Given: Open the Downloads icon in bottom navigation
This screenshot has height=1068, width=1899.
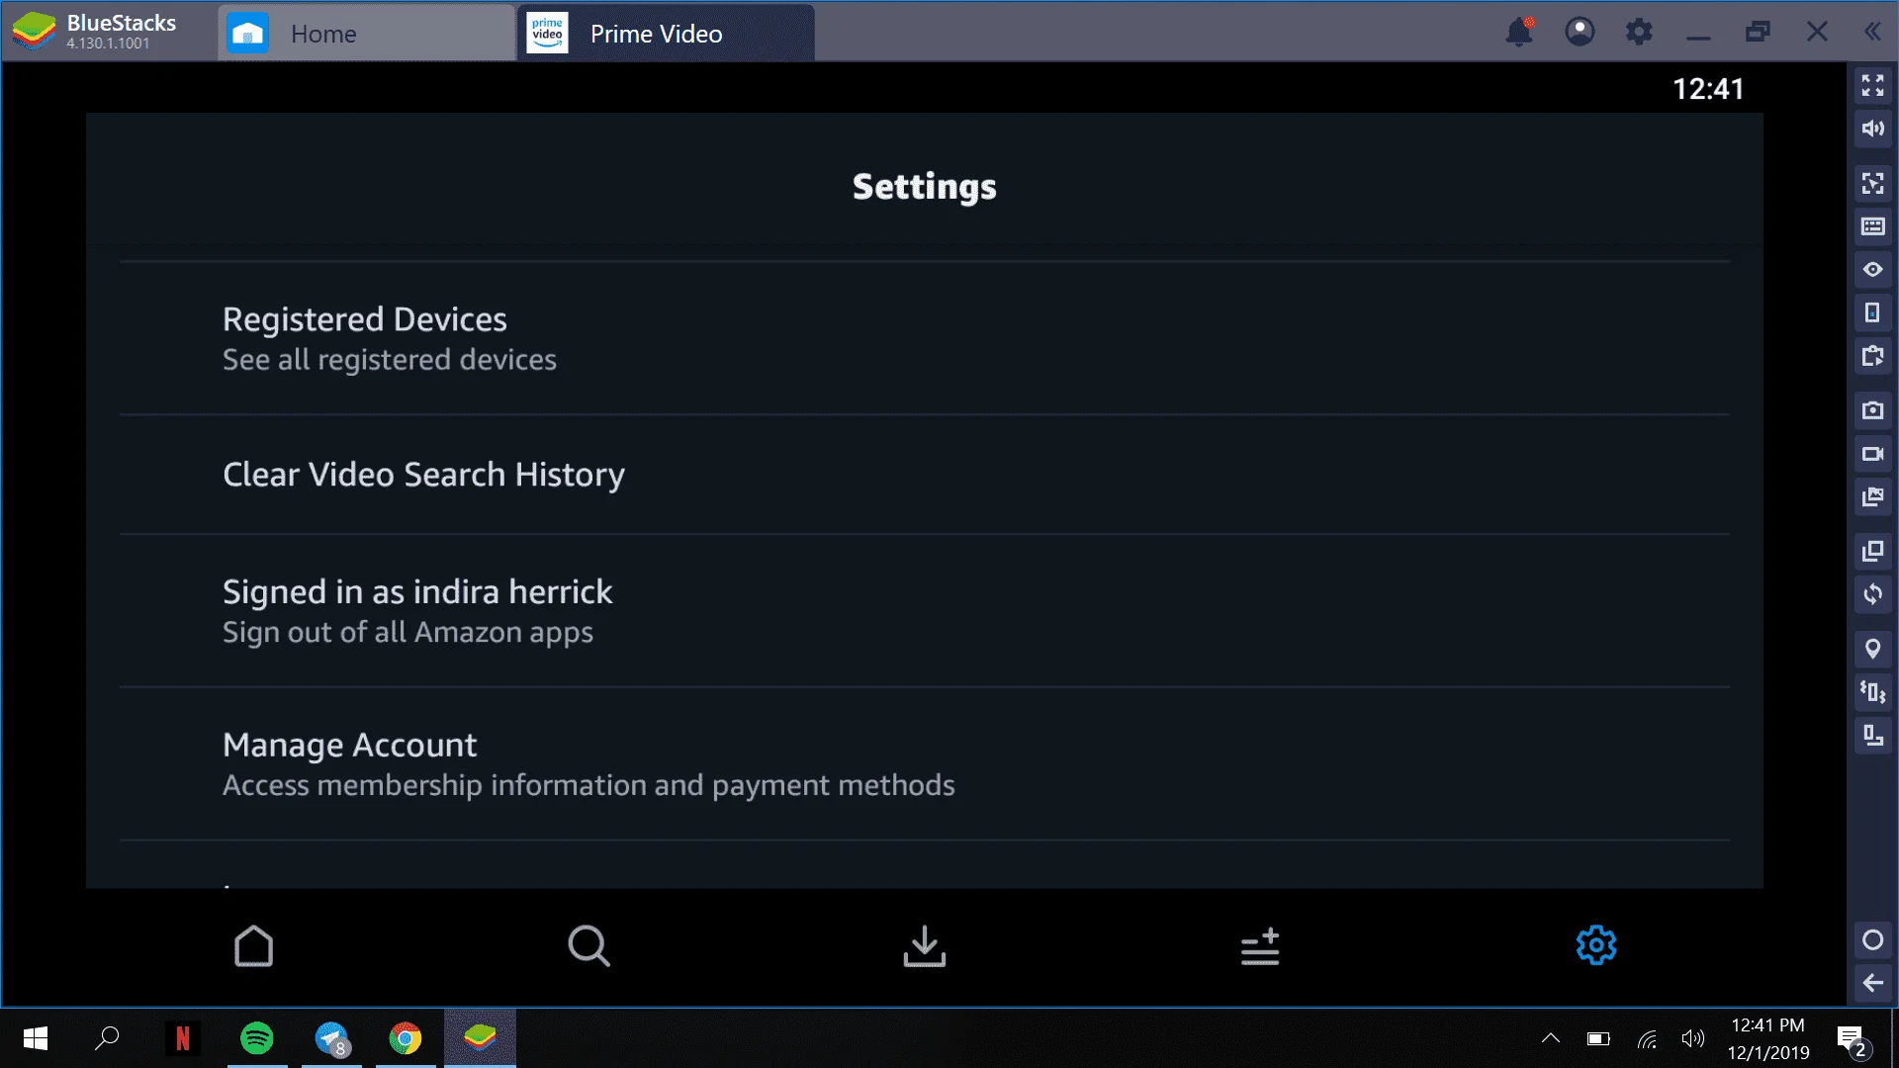Looking at the screenshot, I should pyautogui.click(x=924, y=945).
